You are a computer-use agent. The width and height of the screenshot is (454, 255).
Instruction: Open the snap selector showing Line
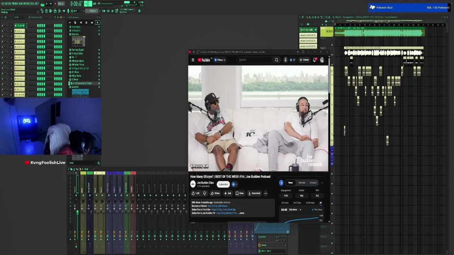coord(76,11)
